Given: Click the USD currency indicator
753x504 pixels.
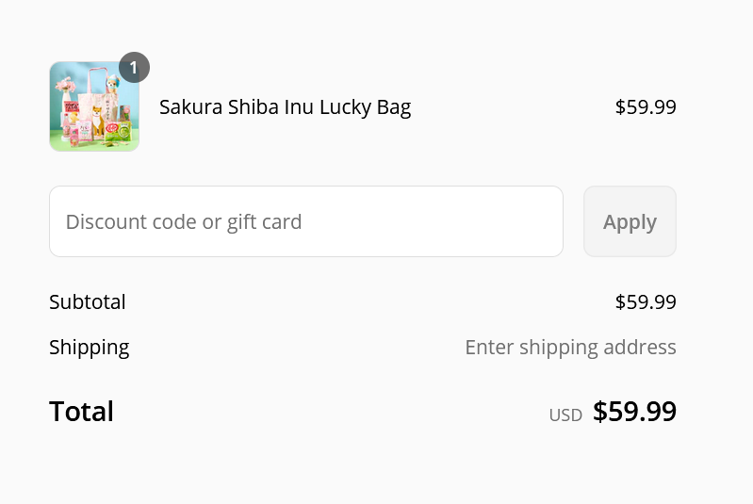Looking at the screenshot, I should pyautogui.click(x=565, y=415).
